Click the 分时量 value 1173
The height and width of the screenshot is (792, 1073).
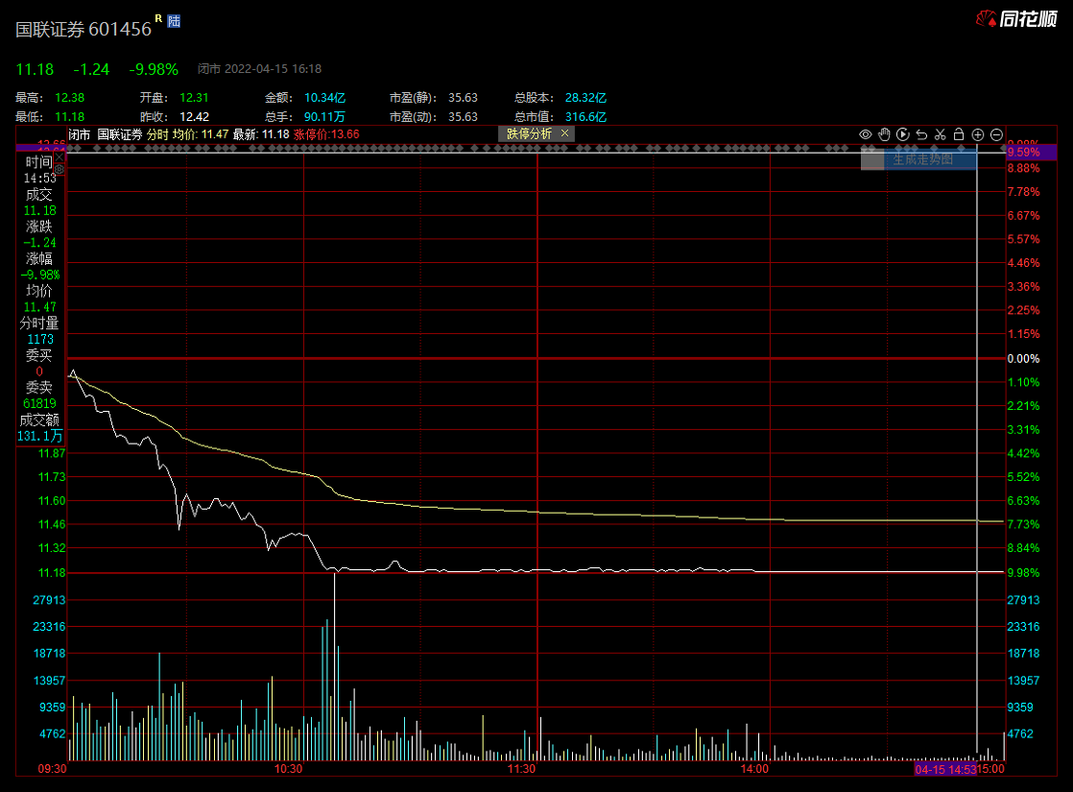[x=39, y=339]
